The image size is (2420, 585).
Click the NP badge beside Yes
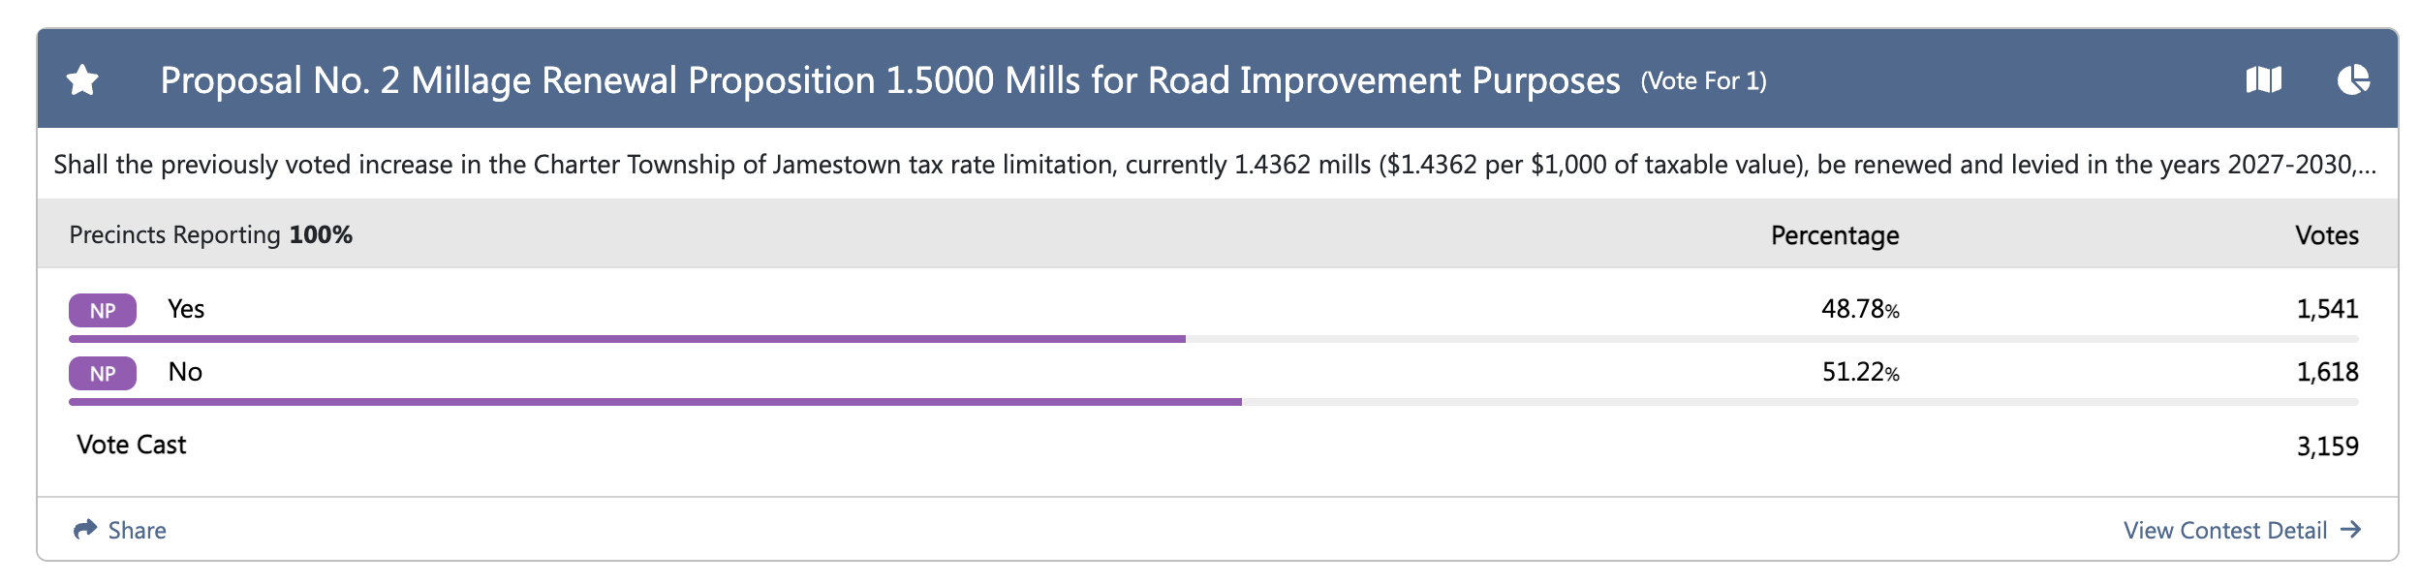pyautogui.click(x=103, y=311)
